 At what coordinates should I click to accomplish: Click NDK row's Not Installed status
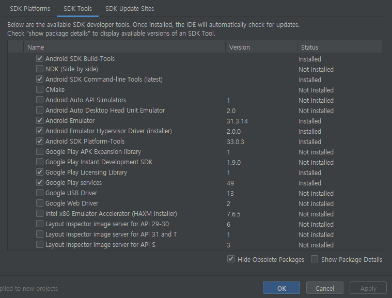click(316, 70)
